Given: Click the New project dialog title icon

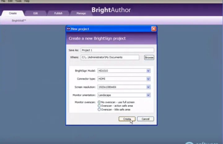Looking at the screenshot, I should coord(68,29).
